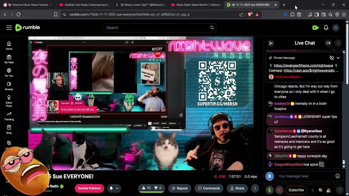Like the video thumbs up
Image resolution: width=349 pixels, height=196 pixels.
point(146,188)
